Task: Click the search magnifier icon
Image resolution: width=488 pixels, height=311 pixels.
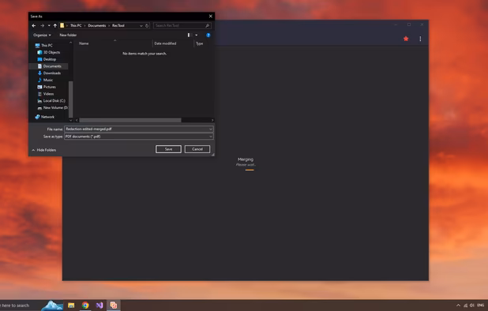Action: pyautogui.click(x=207, y=25)
